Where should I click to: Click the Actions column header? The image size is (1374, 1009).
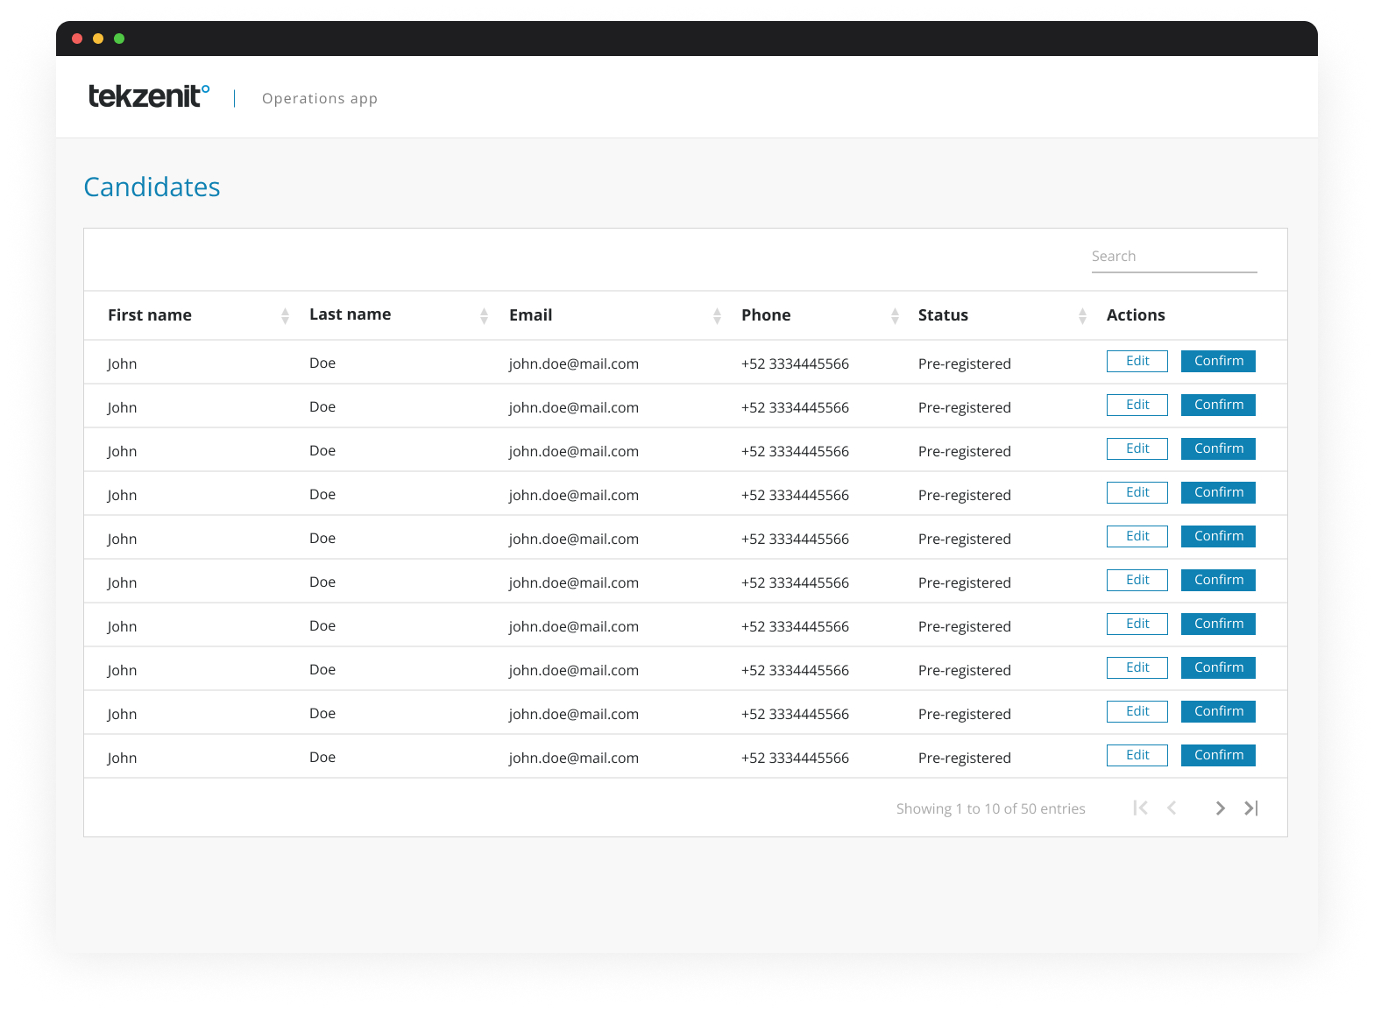click(x=1136, y=315)
